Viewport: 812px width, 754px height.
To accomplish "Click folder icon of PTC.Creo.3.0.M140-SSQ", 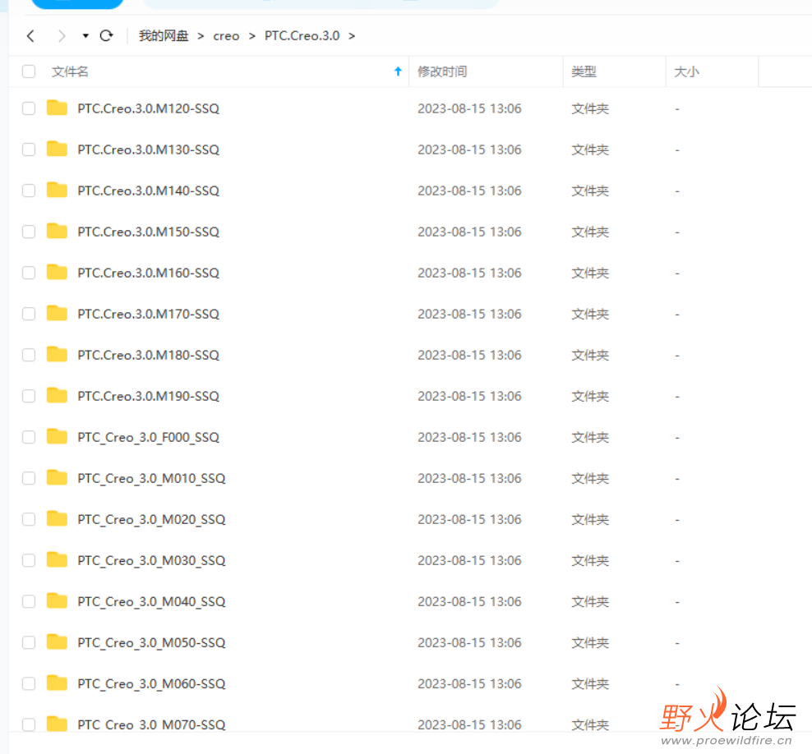I will (57, 190).
